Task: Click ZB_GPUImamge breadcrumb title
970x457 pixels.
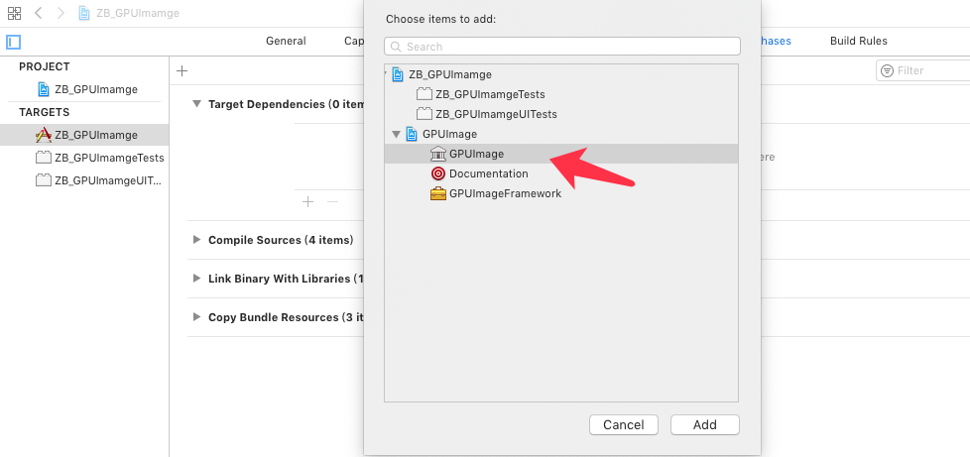Action: click(138, 13)
